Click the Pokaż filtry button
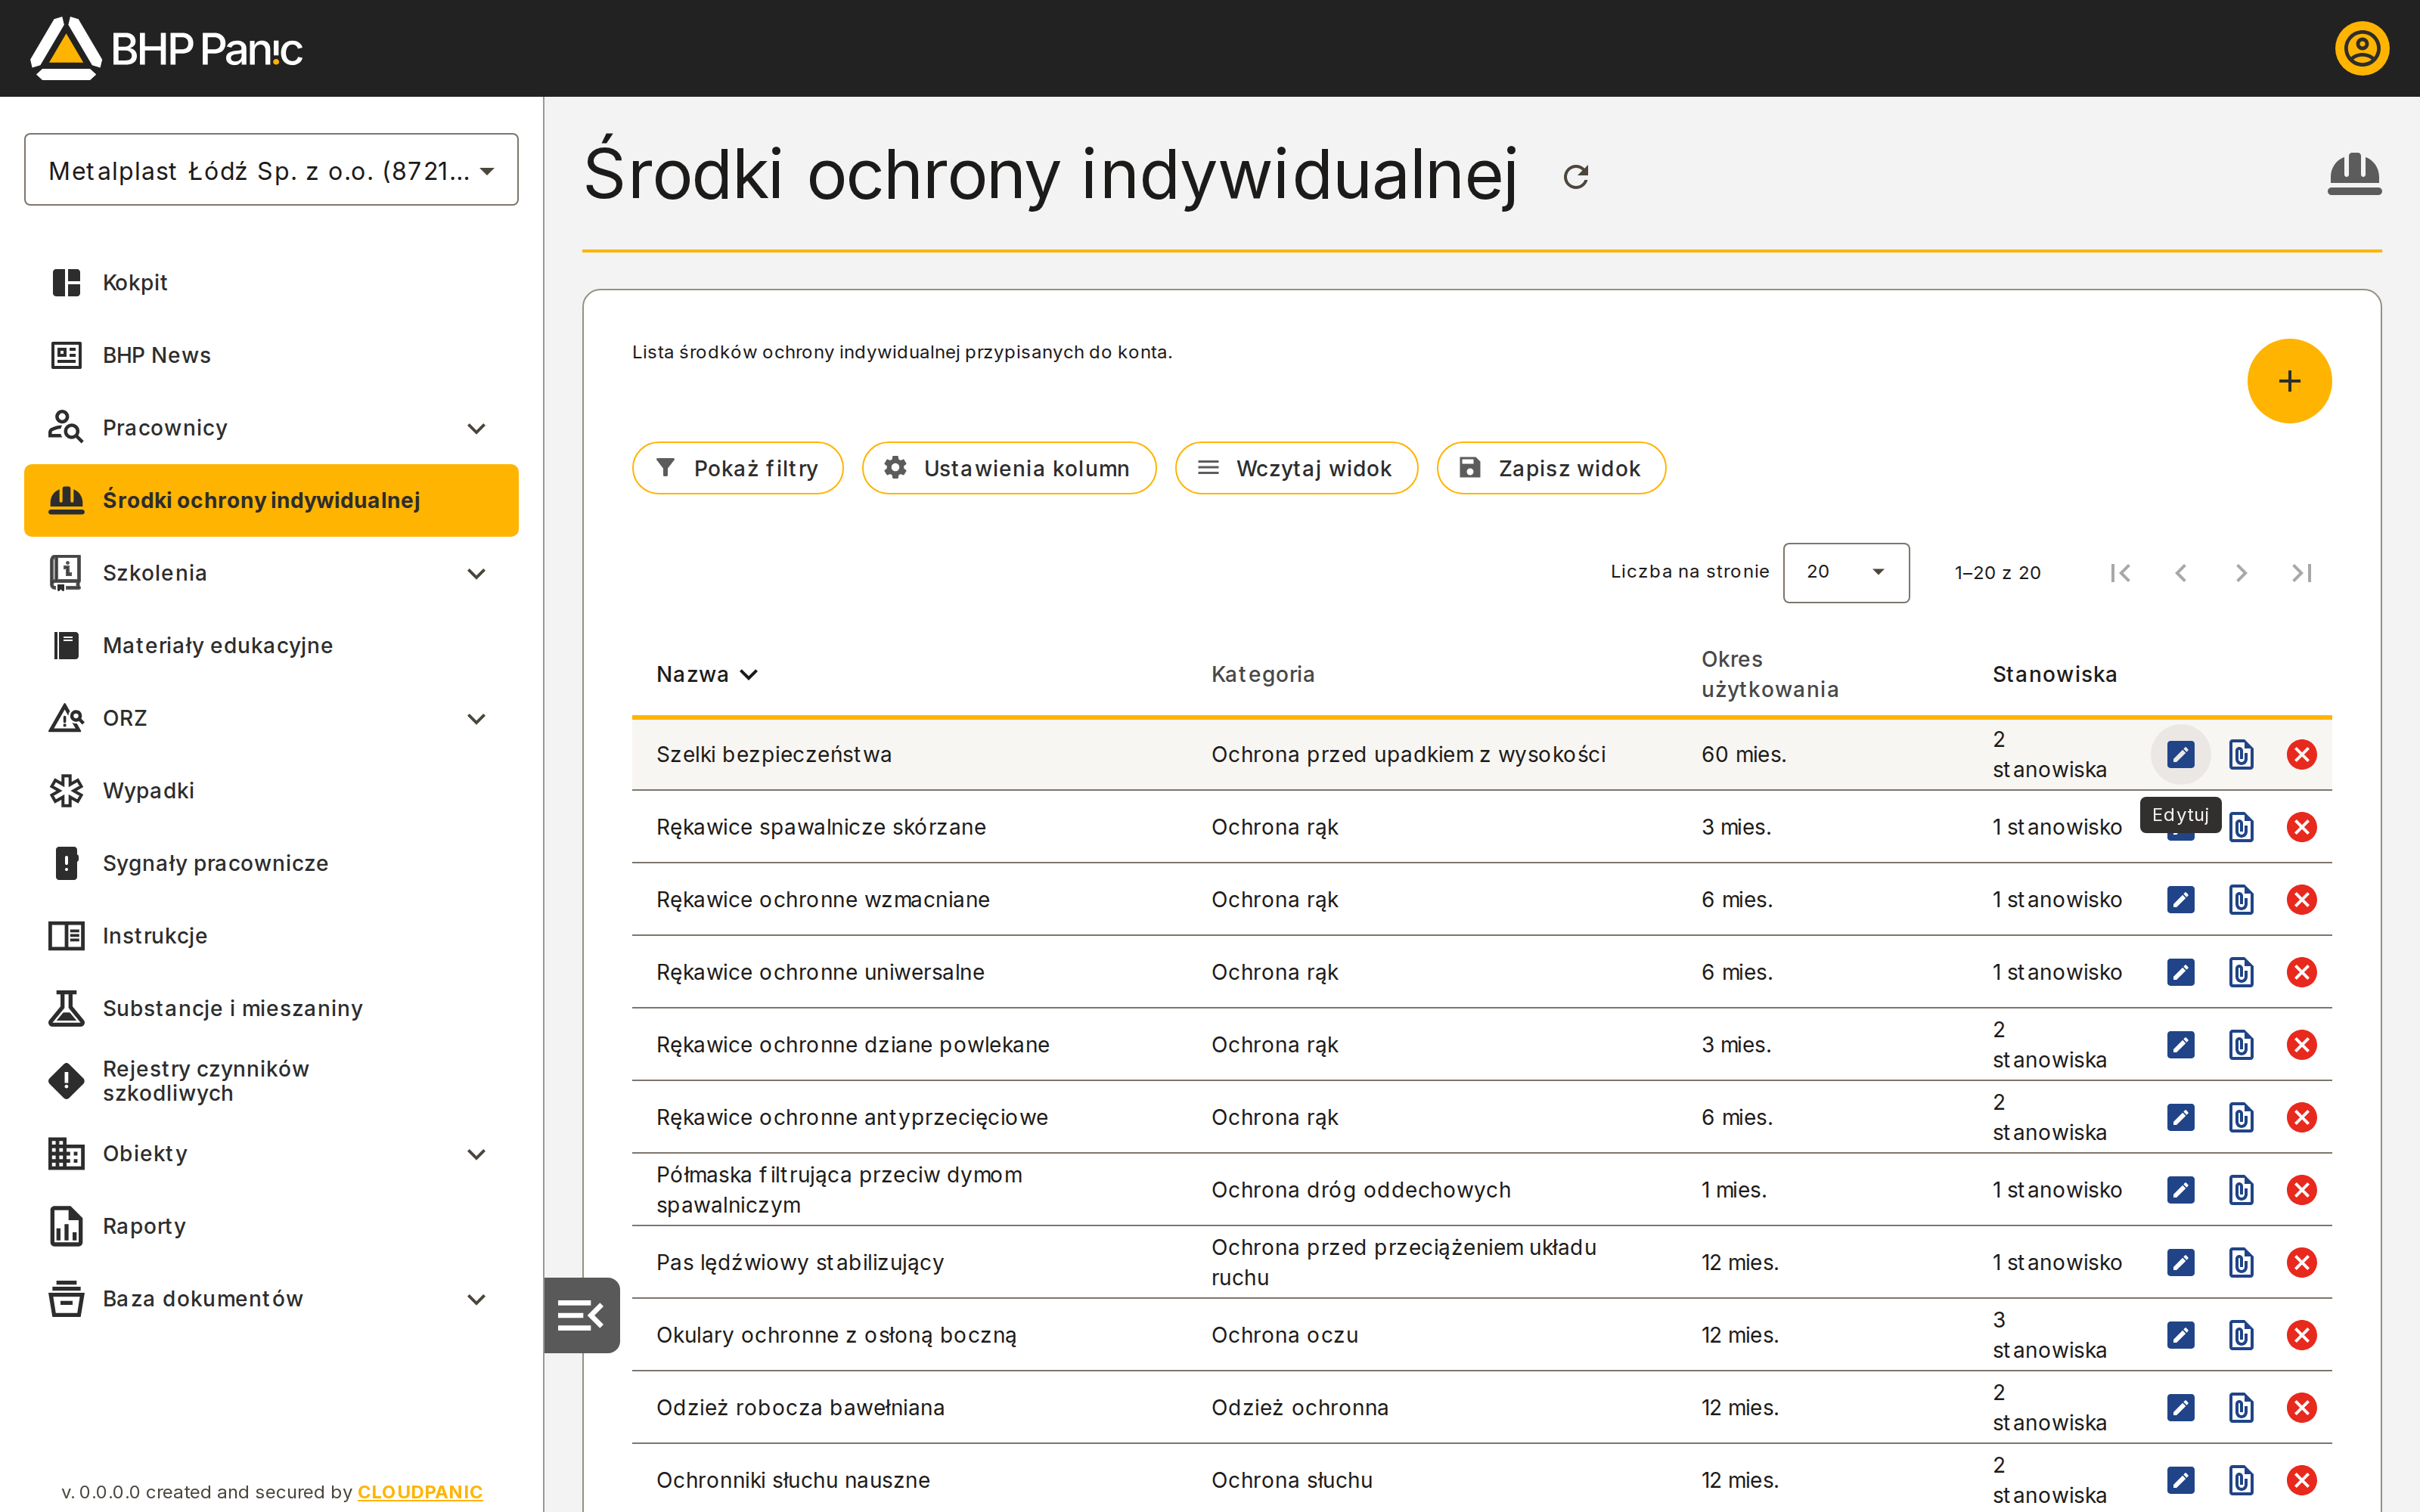The height and width of the screenshot is (1512, 2420). 738,468
